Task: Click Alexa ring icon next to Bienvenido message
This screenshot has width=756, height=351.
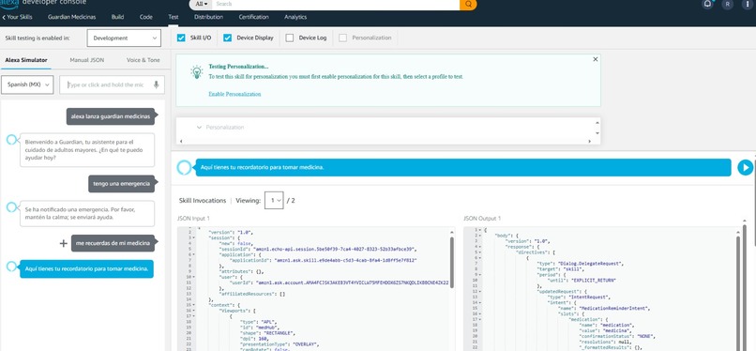Action: [12, 140]
